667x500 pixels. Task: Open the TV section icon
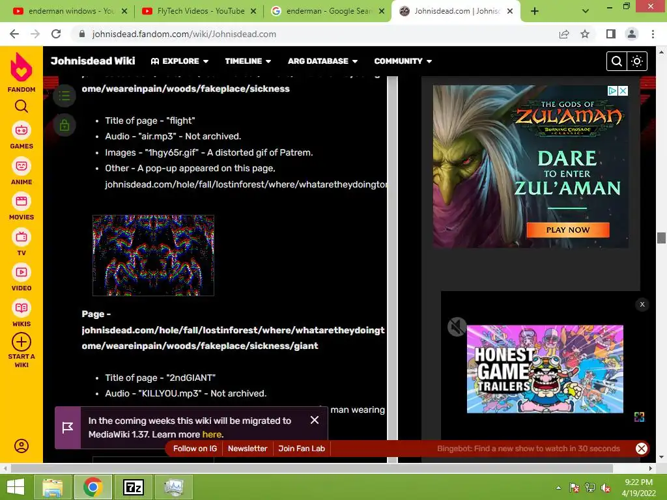pyautogui.click(x=21, y=237)
